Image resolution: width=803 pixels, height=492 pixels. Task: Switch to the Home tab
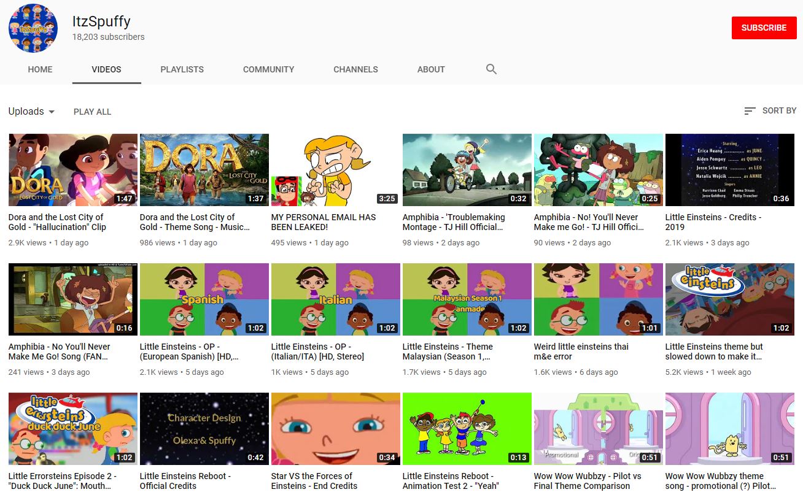[40, 69]
